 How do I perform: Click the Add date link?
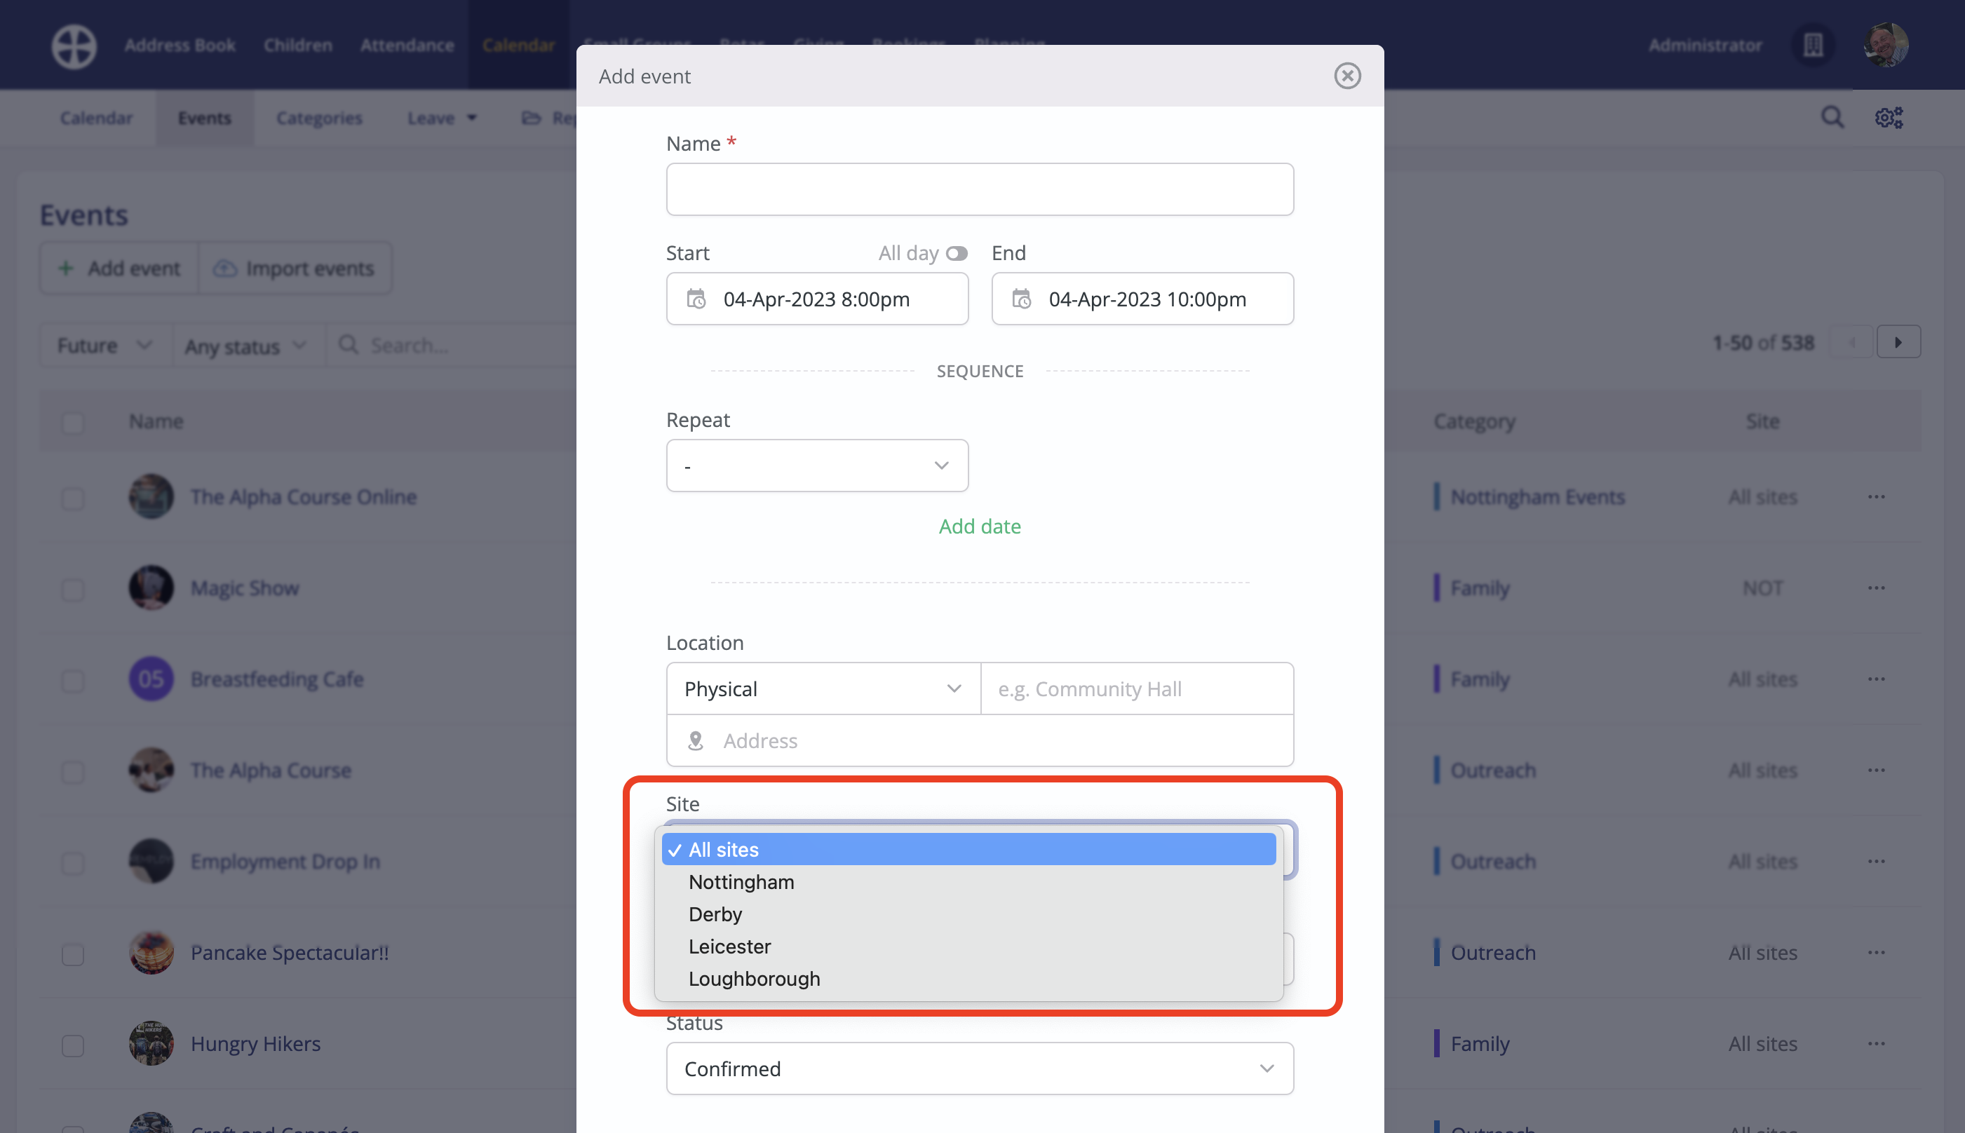[x=979, y=526]
